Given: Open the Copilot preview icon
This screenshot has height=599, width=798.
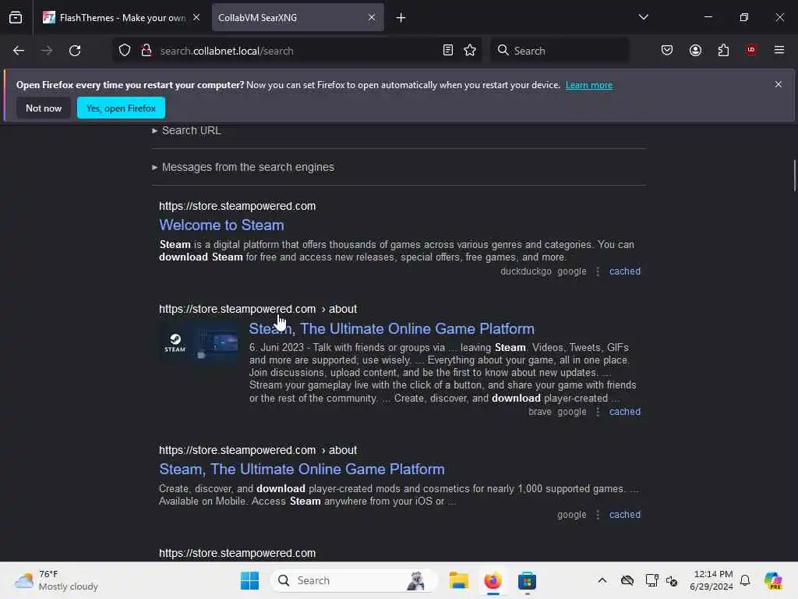Looking at the screenshot, I should pos(773,580).
